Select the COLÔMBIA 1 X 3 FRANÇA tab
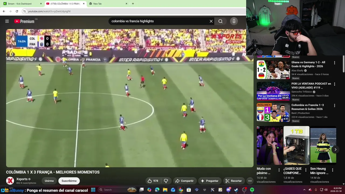This screenshot has width=345, height=194. tap(65, 4)
